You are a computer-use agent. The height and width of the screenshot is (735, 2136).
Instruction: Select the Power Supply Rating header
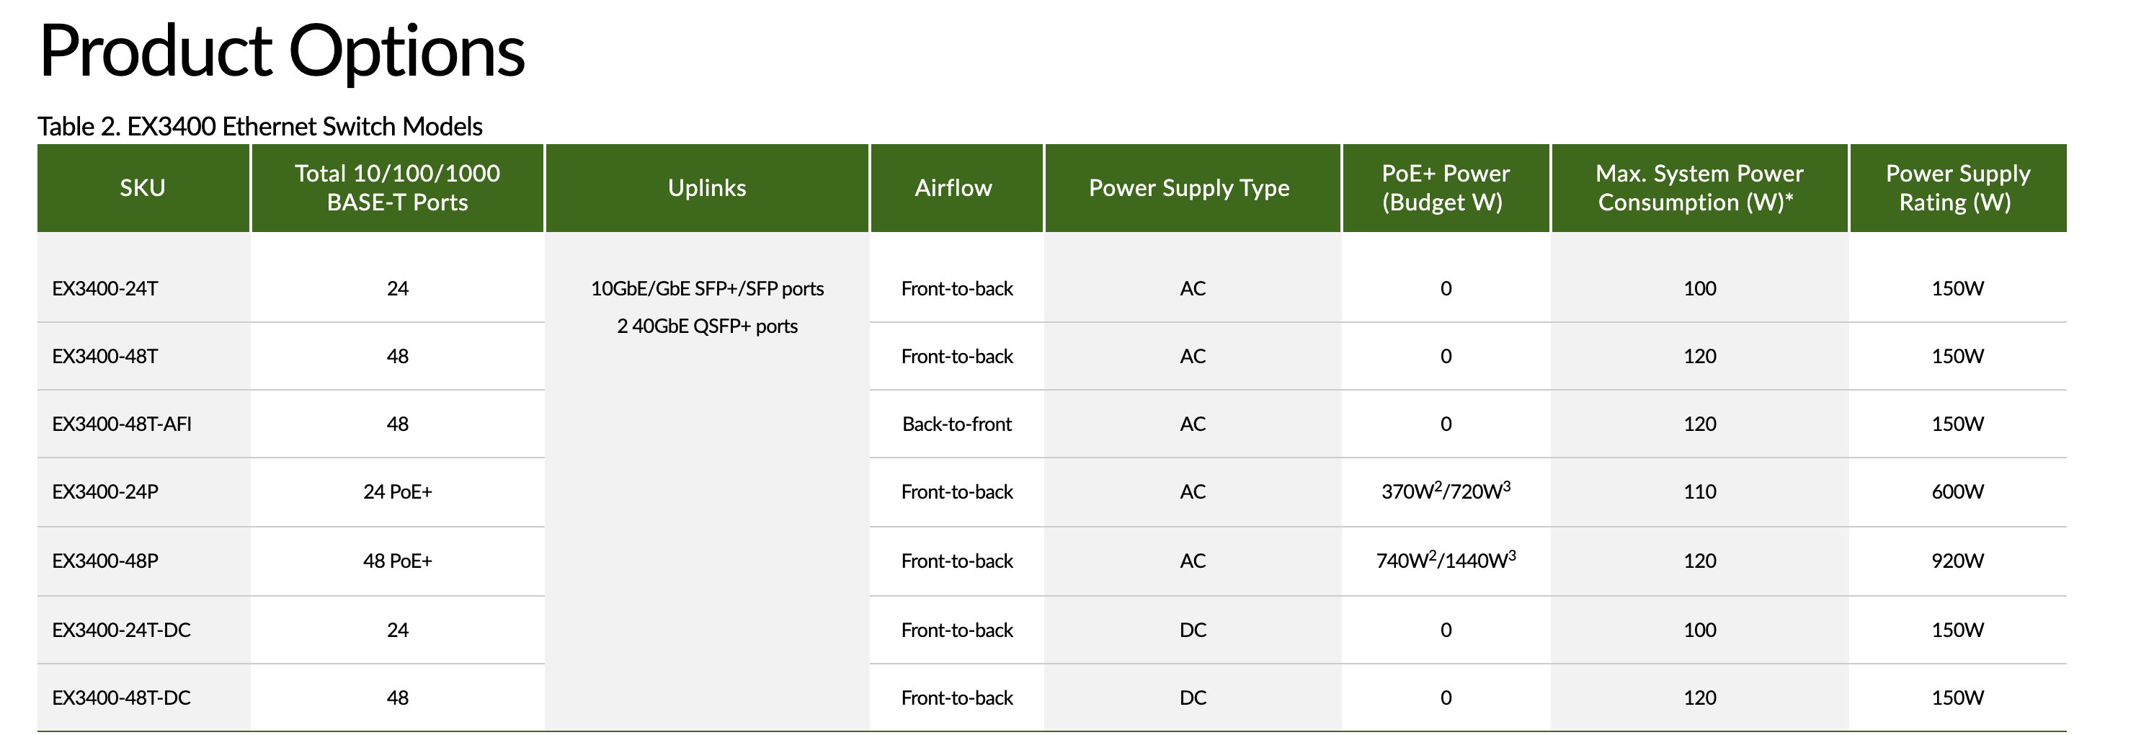click(x=1958, y=188)
